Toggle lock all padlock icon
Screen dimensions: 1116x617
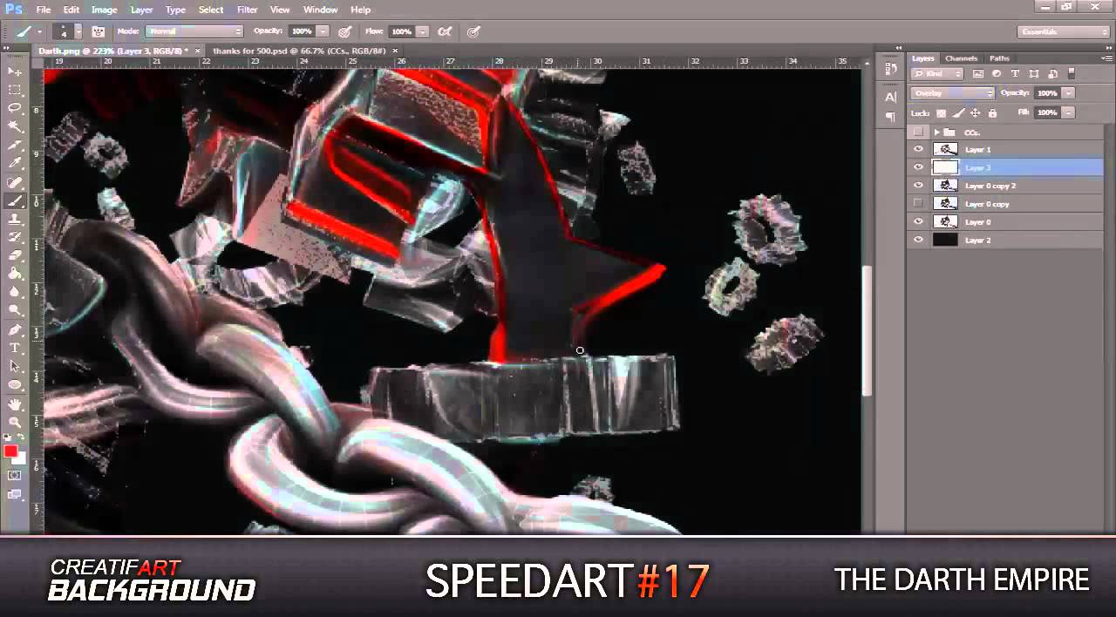[x=992, y=112]
